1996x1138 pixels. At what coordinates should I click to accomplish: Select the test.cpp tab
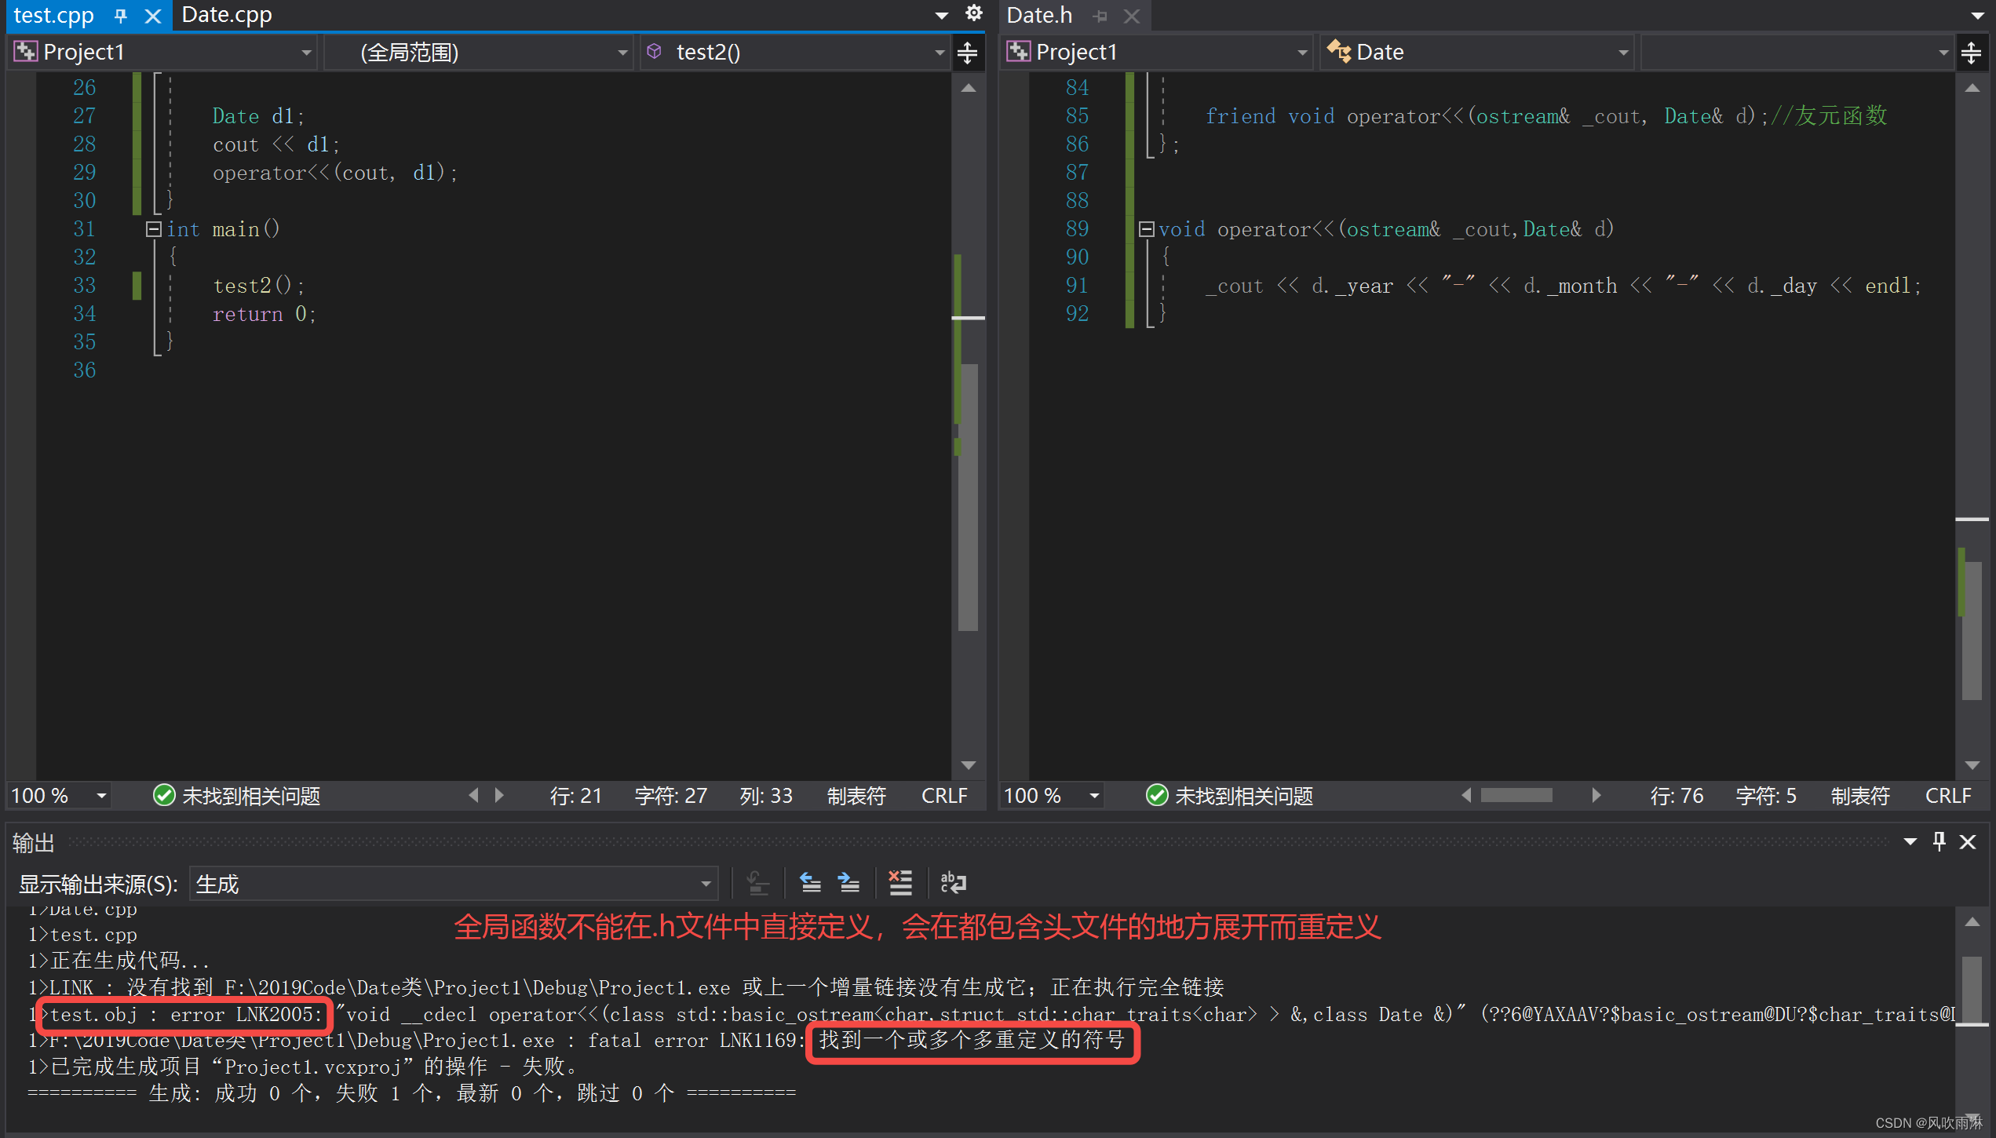[x=53, y=15]
